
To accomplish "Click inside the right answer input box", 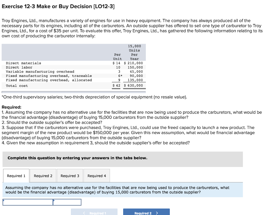I will click(67, 202).
